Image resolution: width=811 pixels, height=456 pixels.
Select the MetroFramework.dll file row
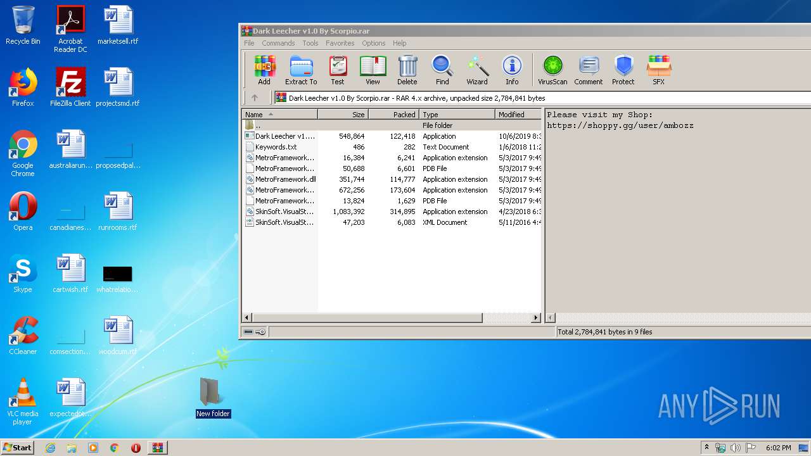click(x=392, y=179)
